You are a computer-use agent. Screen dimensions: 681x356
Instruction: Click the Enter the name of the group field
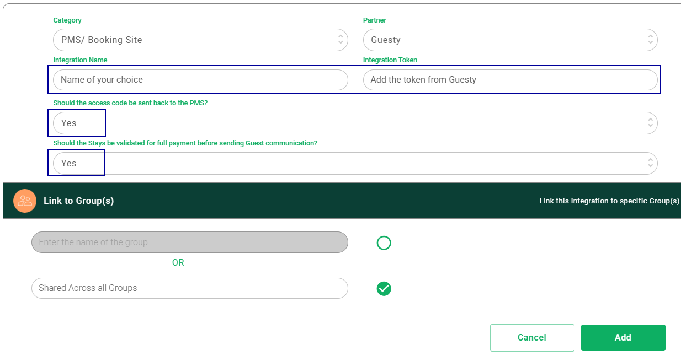click(189, 242)
